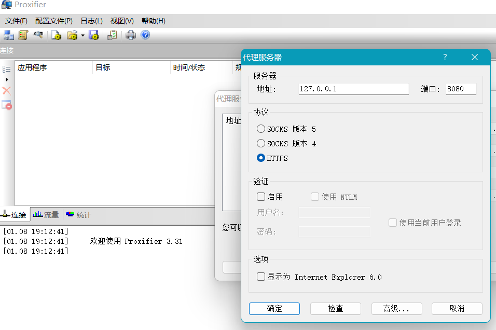Sort by 时间/状态 column header
This screenshot has height=330, width=496.
coord(201,67)
